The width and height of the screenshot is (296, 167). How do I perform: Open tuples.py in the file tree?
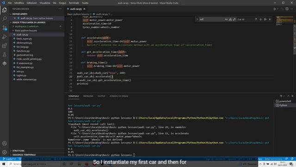[x=21, y=75]
